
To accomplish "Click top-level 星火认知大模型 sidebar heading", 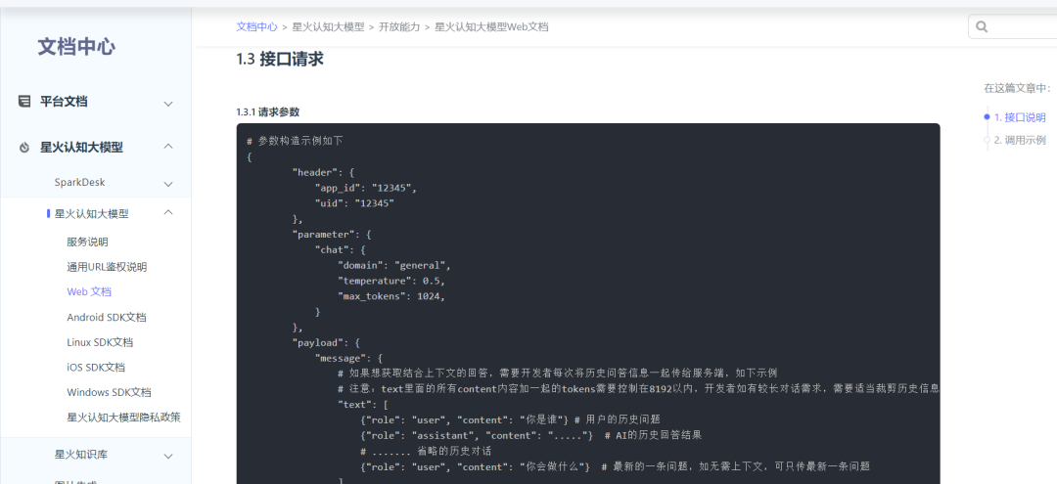I will pos(81,148).
